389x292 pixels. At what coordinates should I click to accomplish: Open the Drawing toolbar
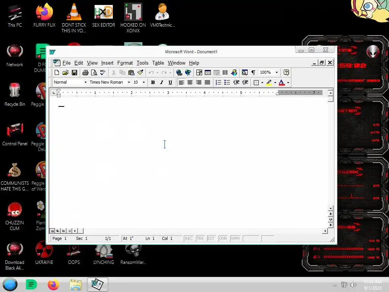click(234, 73)
